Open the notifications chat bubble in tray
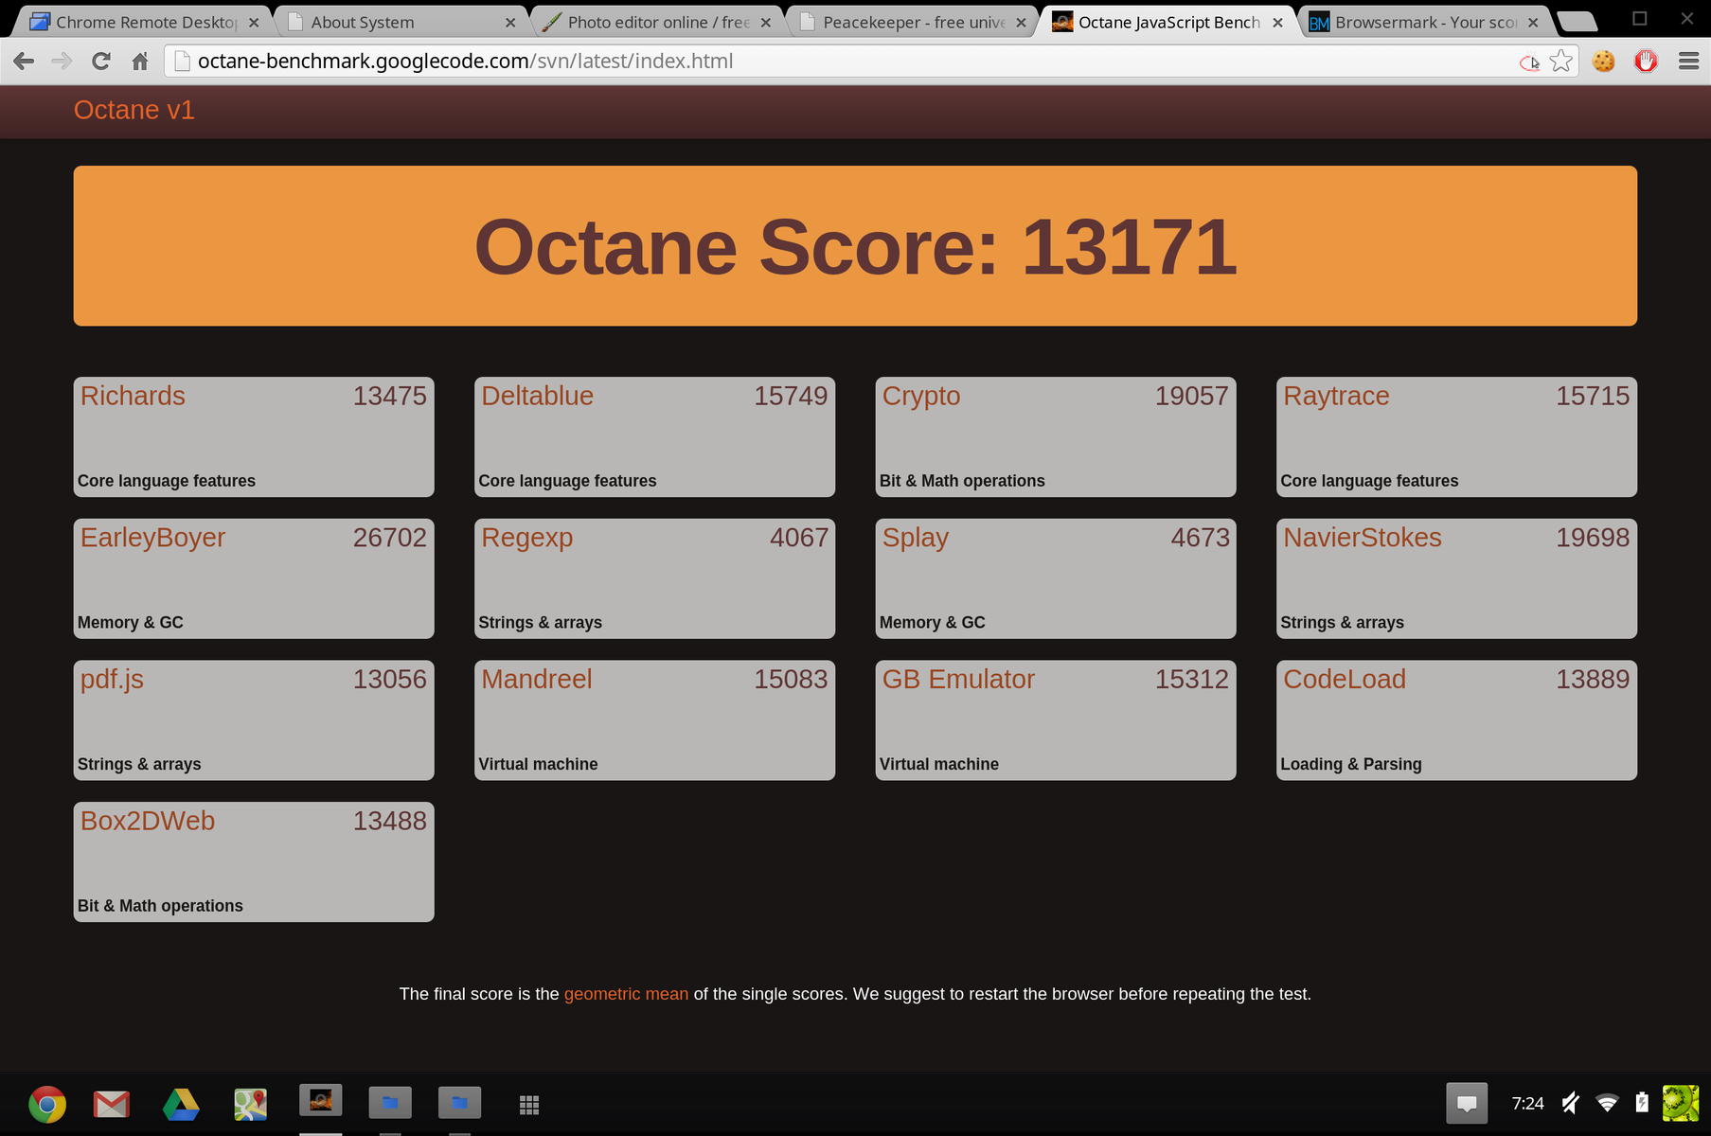 (x=1467, y=1104)
